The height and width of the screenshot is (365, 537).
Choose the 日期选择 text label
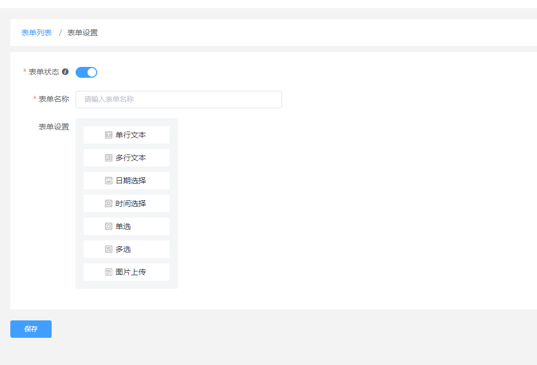[x=131, y=181]
